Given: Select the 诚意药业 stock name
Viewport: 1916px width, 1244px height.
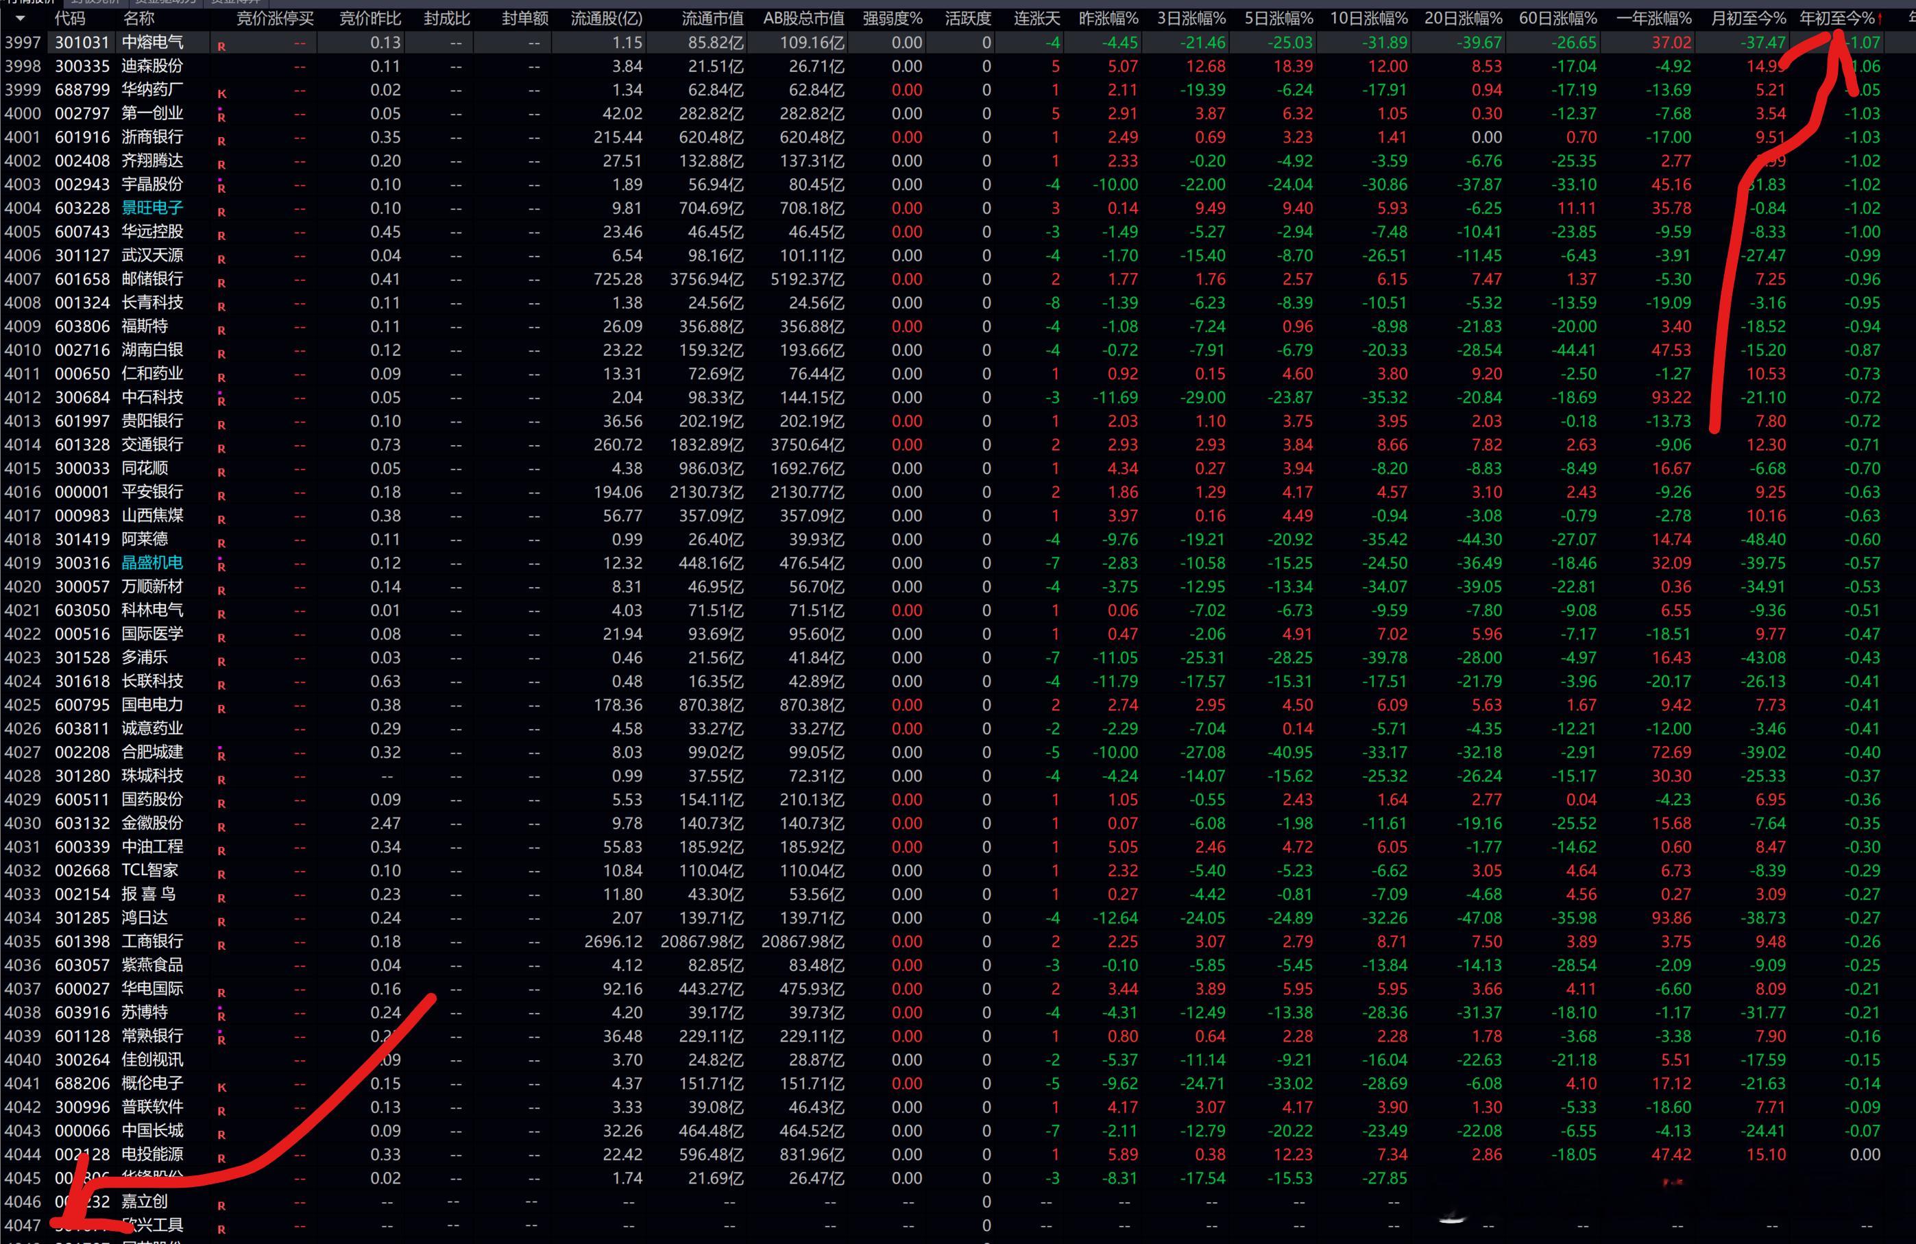Looking at the screenshot, I should [152, 728].
